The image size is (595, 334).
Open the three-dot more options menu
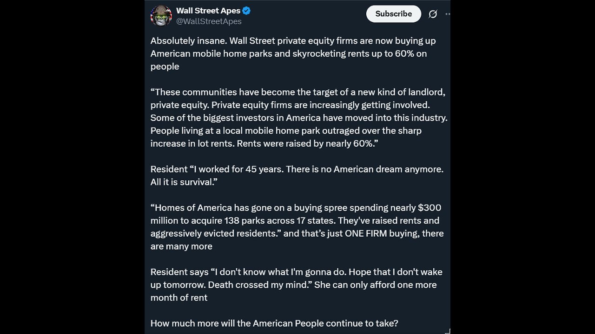pos(448,14)
